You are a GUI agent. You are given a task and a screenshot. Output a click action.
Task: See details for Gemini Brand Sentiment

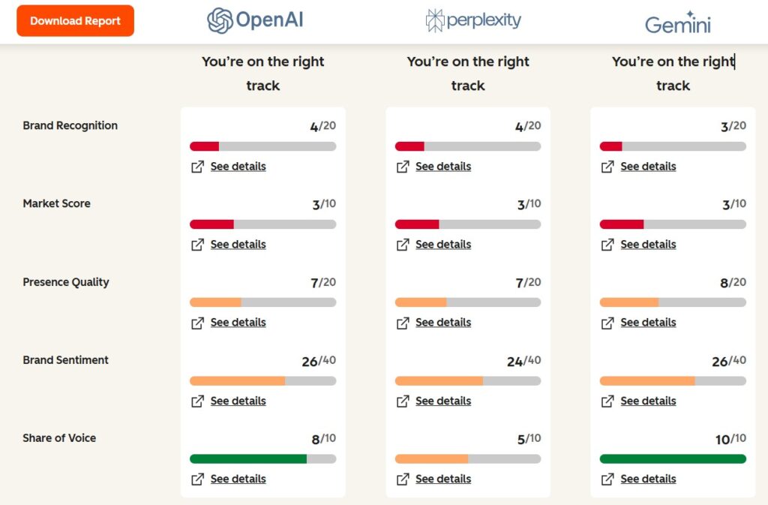[648, 401]
